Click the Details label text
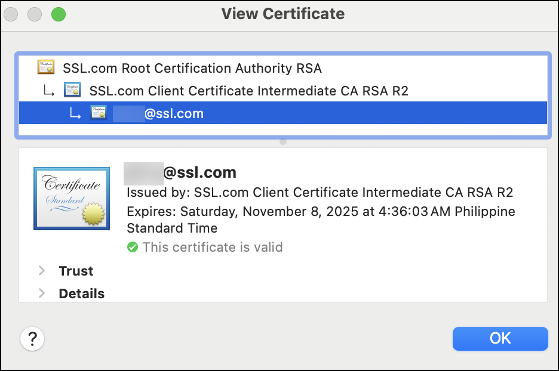 (x=82, y=293)
